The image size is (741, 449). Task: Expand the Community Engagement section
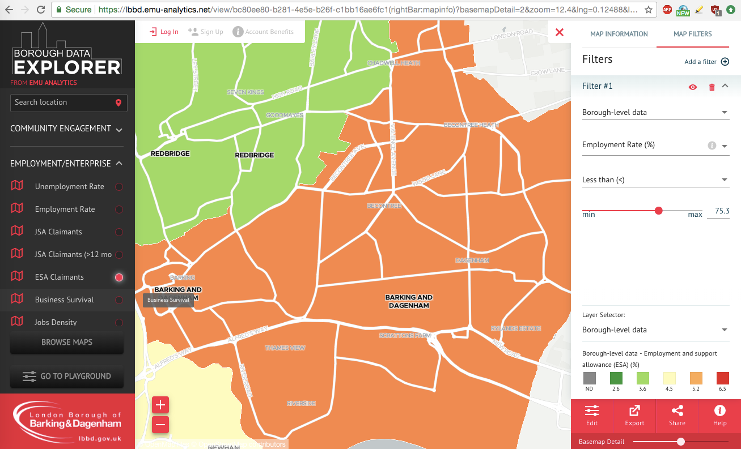click(x=119, y=130)
